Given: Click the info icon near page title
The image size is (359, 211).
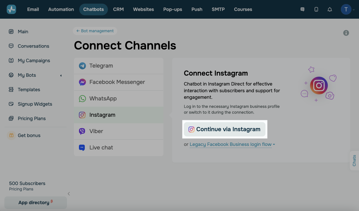Looking at the screenshot, I should point(346,33).
